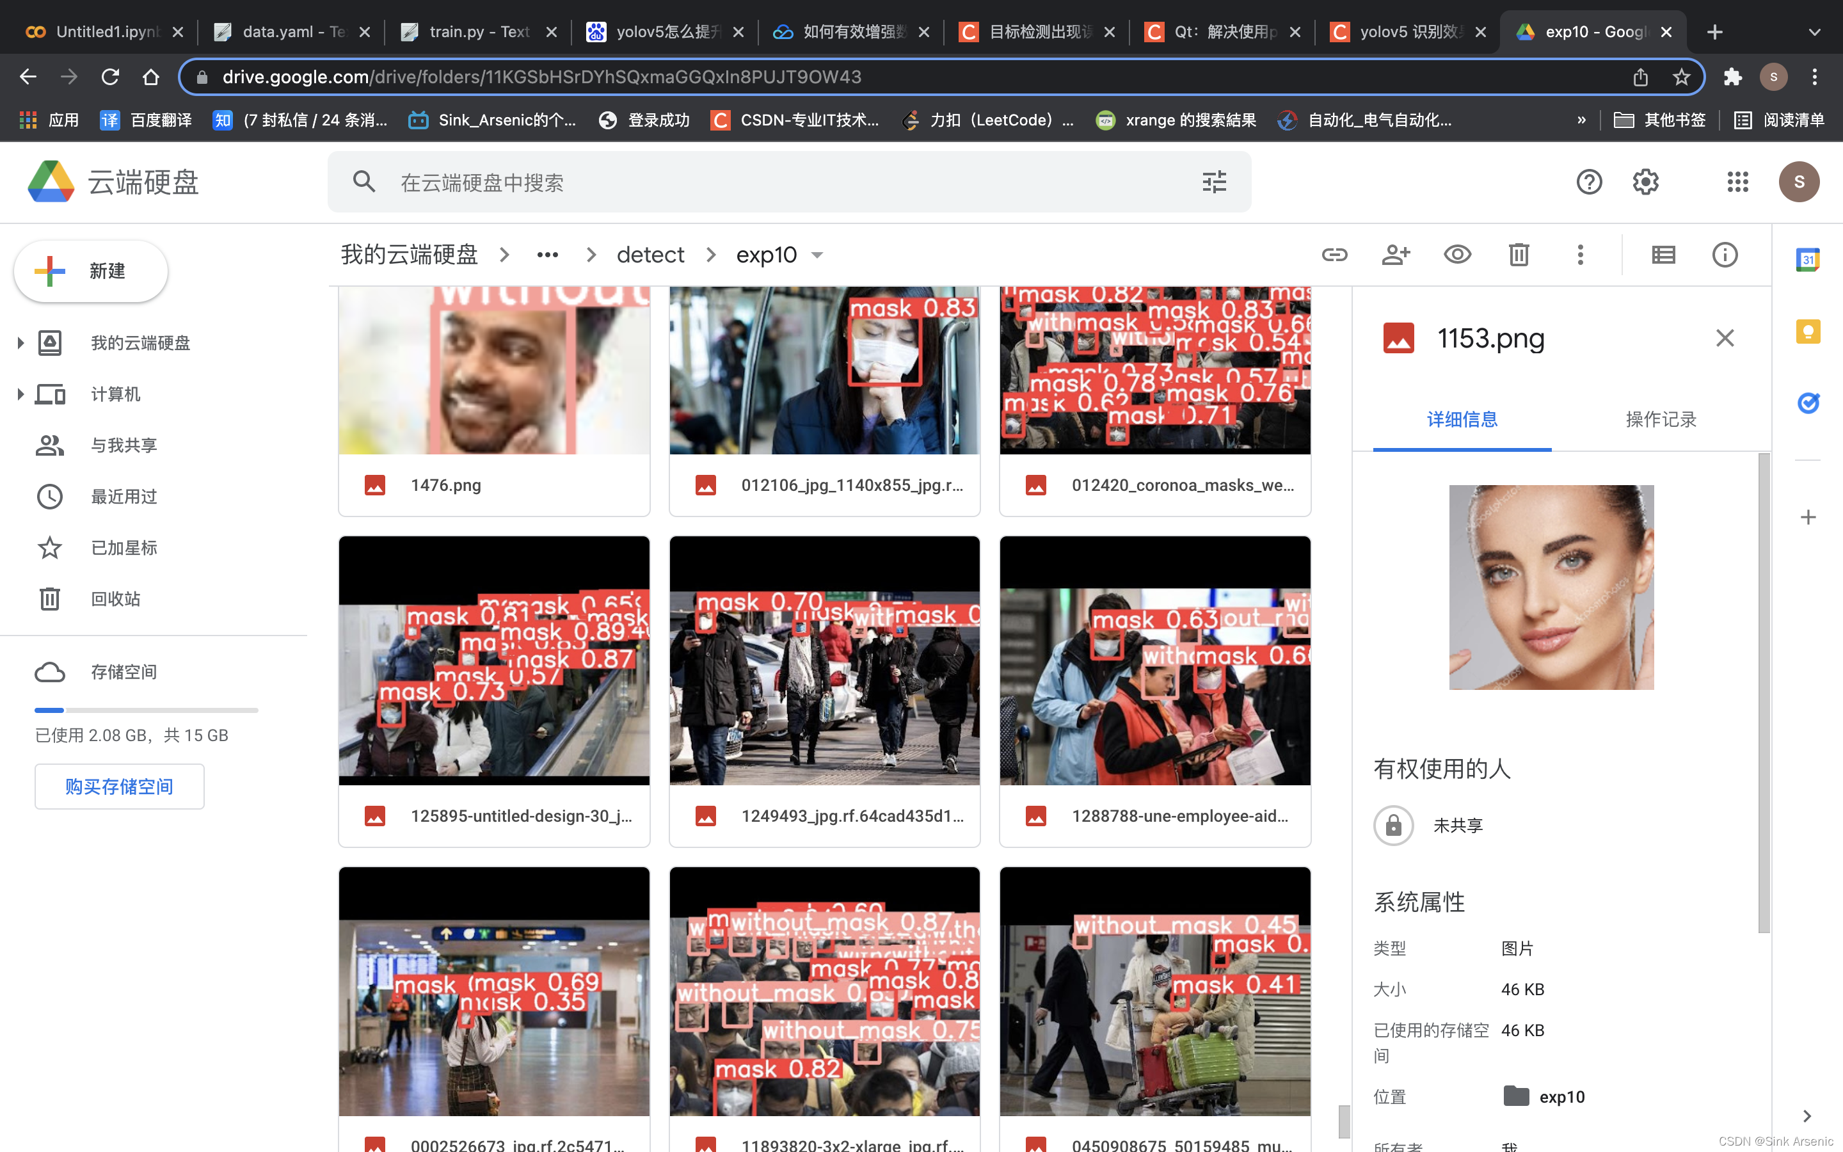Open Google apps grid launcher
The image size is (1843, 1152).
coord(1737,182)
